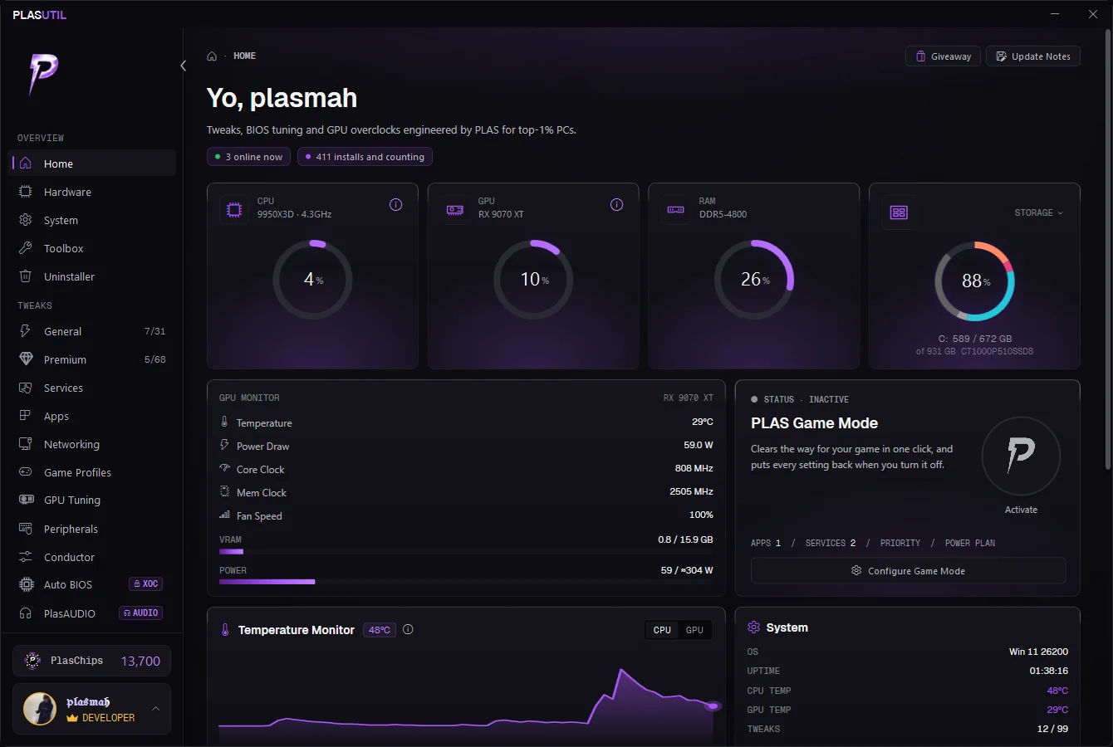Image resolution: width=1113 pixels, height=747 pixels.
Task: Click the GPU Tuning icon
Action: pyautogui.click(x=26, y=500)
